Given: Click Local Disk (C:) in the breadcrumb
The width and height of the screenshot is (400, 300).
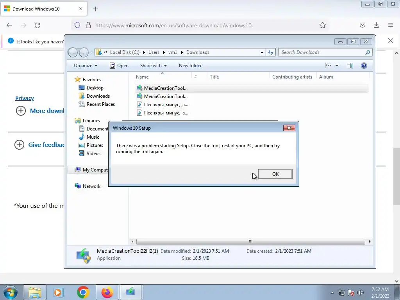Looking at the screenshot, I should (125, 52).
